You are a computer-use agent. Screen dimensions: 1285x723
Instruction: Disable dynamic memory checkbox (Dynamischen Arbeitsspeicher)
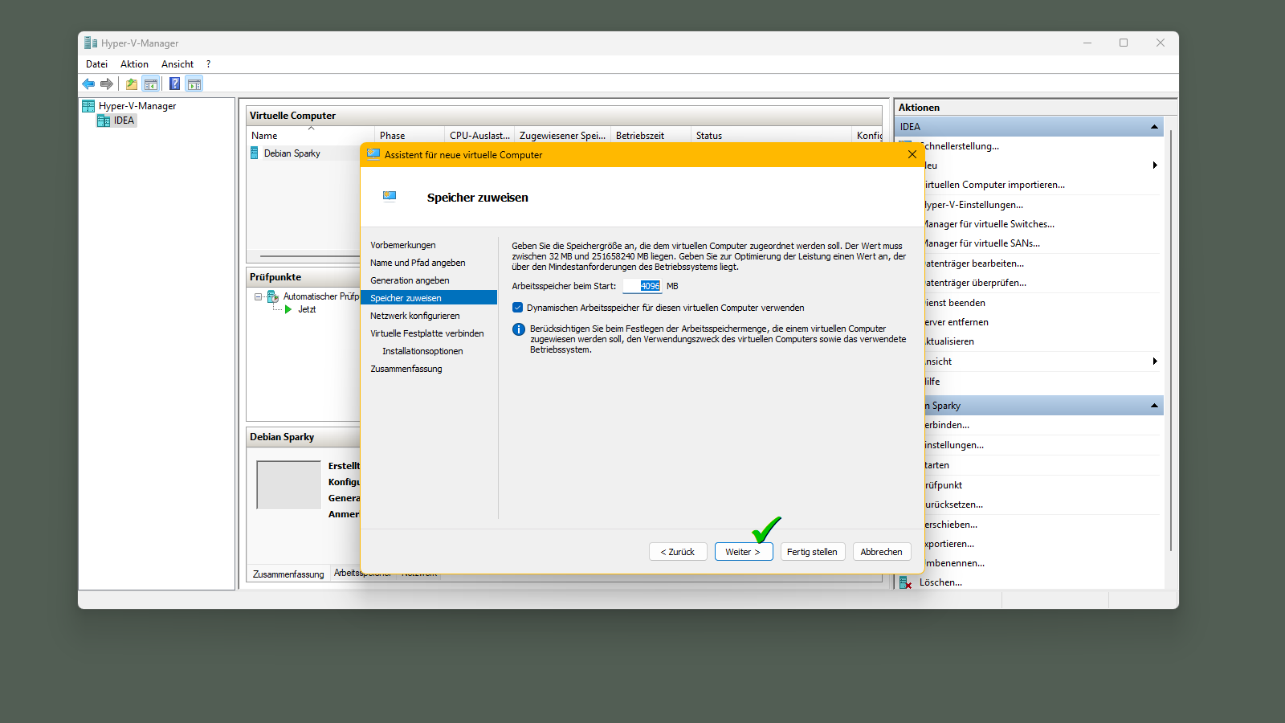point(518,308)
